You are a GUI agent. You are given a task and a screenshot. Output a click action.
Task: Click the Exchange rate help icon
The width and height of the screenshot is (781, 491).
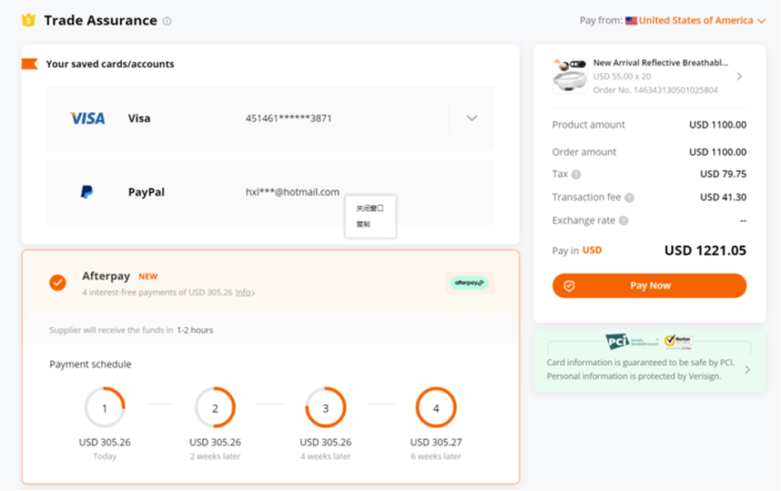click(x=624, y=221)
